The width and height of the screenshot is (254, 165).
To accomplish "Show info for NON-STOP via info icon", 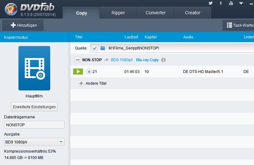I will [x=163, y=60].
